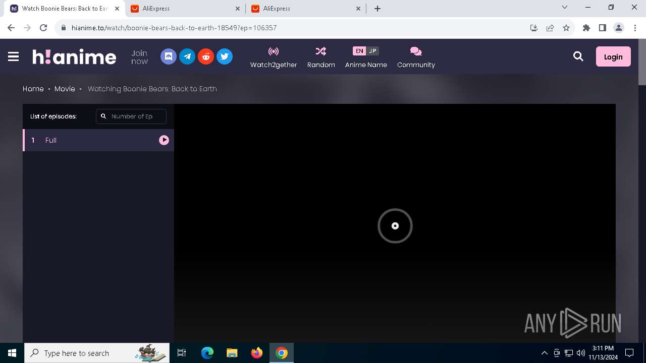Screen dimensions: 646x363
Task: Install app icon in address bar
Action: click(534, 28)
